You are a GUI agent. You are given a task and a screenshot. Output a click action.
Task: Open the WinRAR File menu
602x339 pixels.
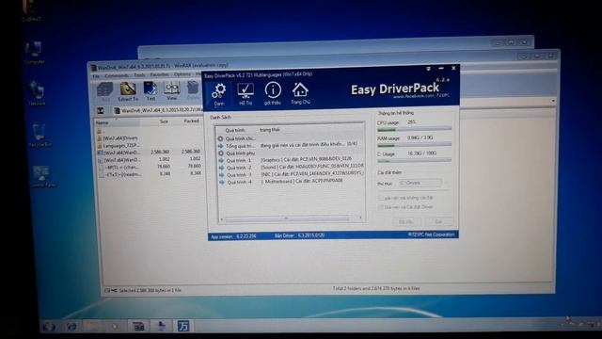[96, 76]
